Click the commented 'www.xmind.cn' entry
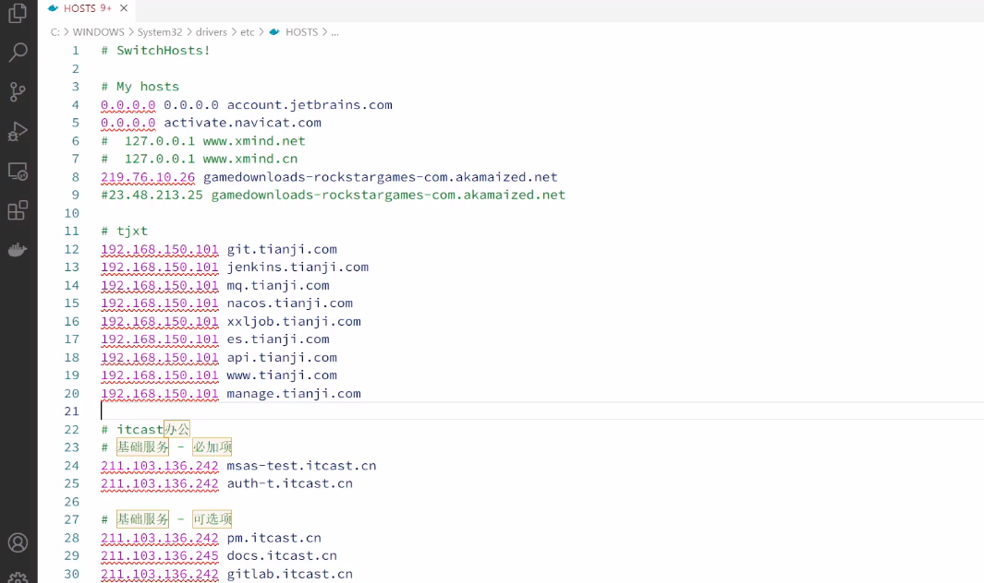This screenshot has width=984, height=583. pos(250,159)
